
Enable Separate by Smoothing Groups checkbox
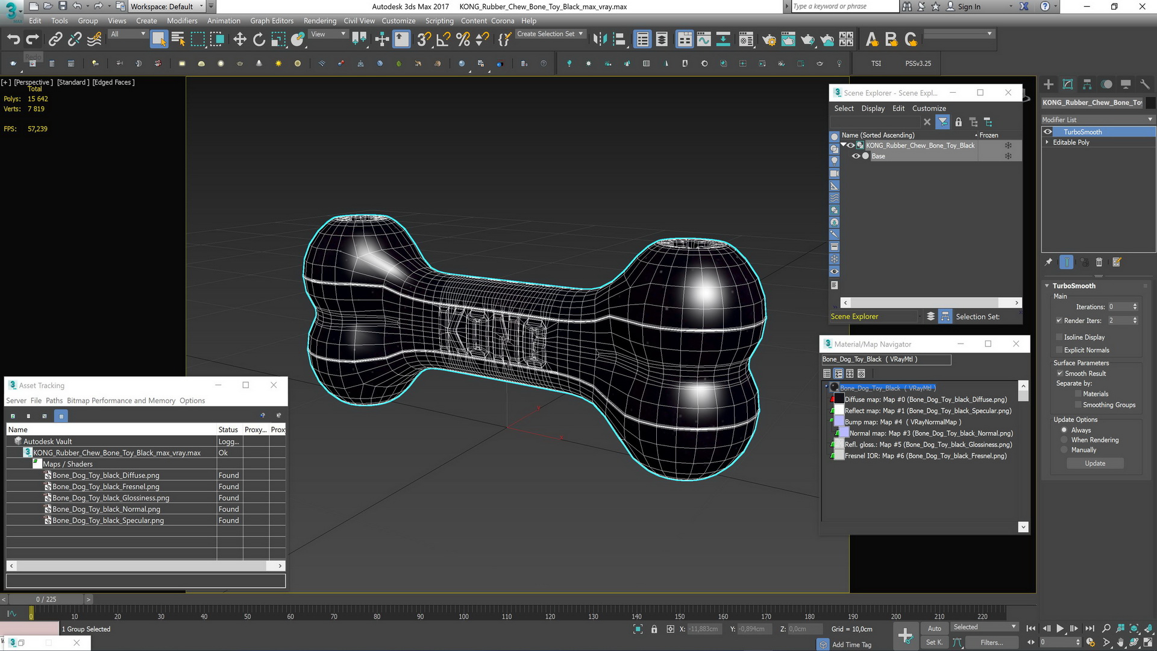1078,405
